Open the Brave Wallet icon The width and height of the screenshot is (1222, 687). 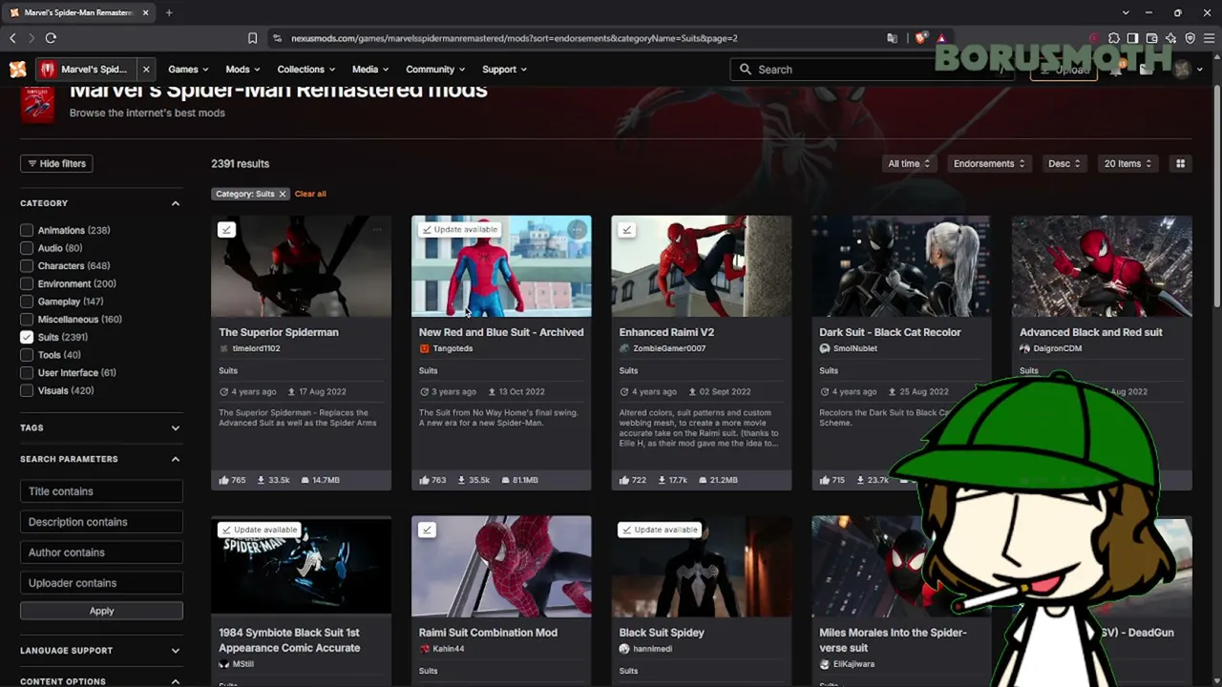coord(1151,38)
